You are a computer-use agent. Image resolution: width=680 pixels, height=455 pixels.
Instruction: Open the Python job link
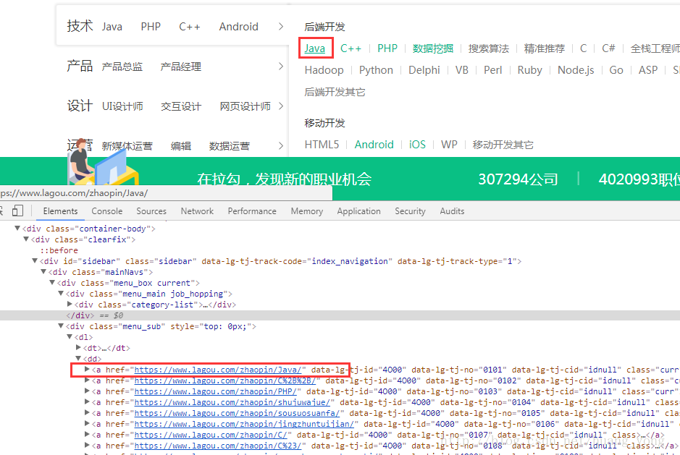376,70
